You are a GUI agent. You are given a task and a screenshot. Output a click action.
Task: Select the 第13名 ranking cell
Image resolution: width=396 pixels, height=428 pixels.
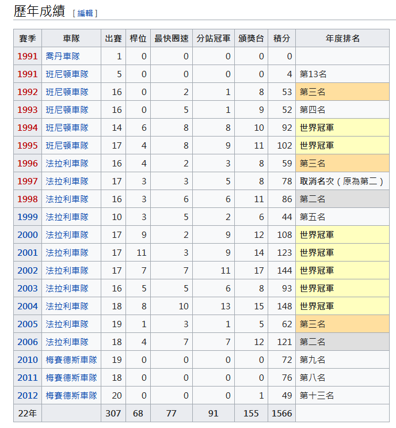(x=342, y=74)
